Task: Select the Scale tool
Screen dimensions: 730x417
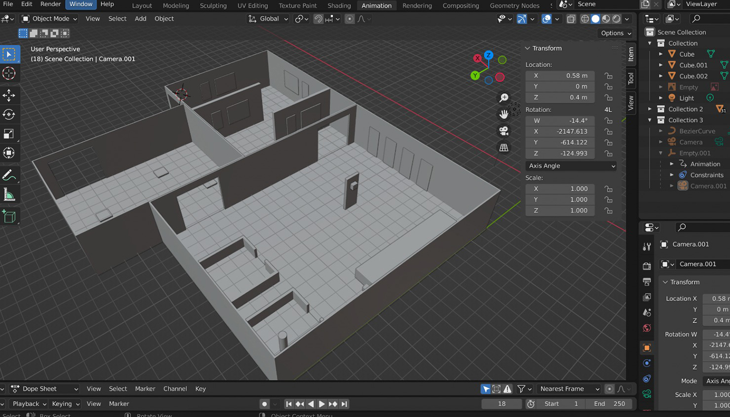Action: coord(9,134)
